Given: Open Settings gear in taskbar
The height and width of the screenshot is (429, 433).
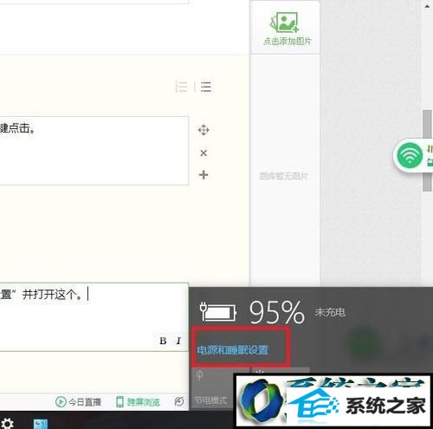Looking at the screenshot, I should (x=6, y=424).
